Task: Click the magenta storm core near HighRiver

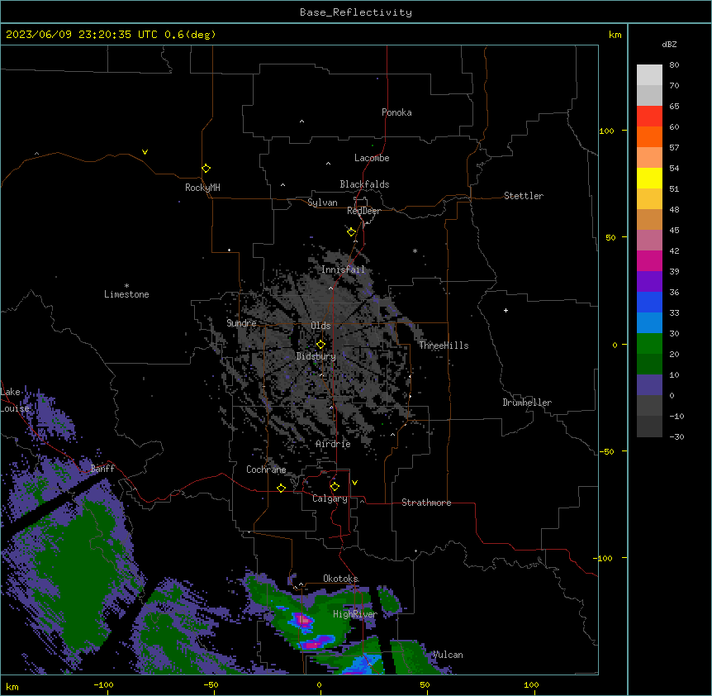Action: coord(302,620)
